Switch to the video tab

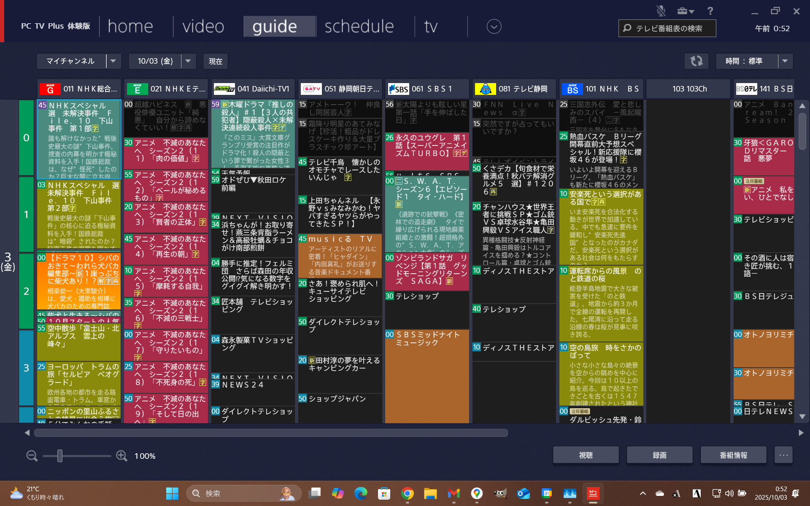[203, 27]
